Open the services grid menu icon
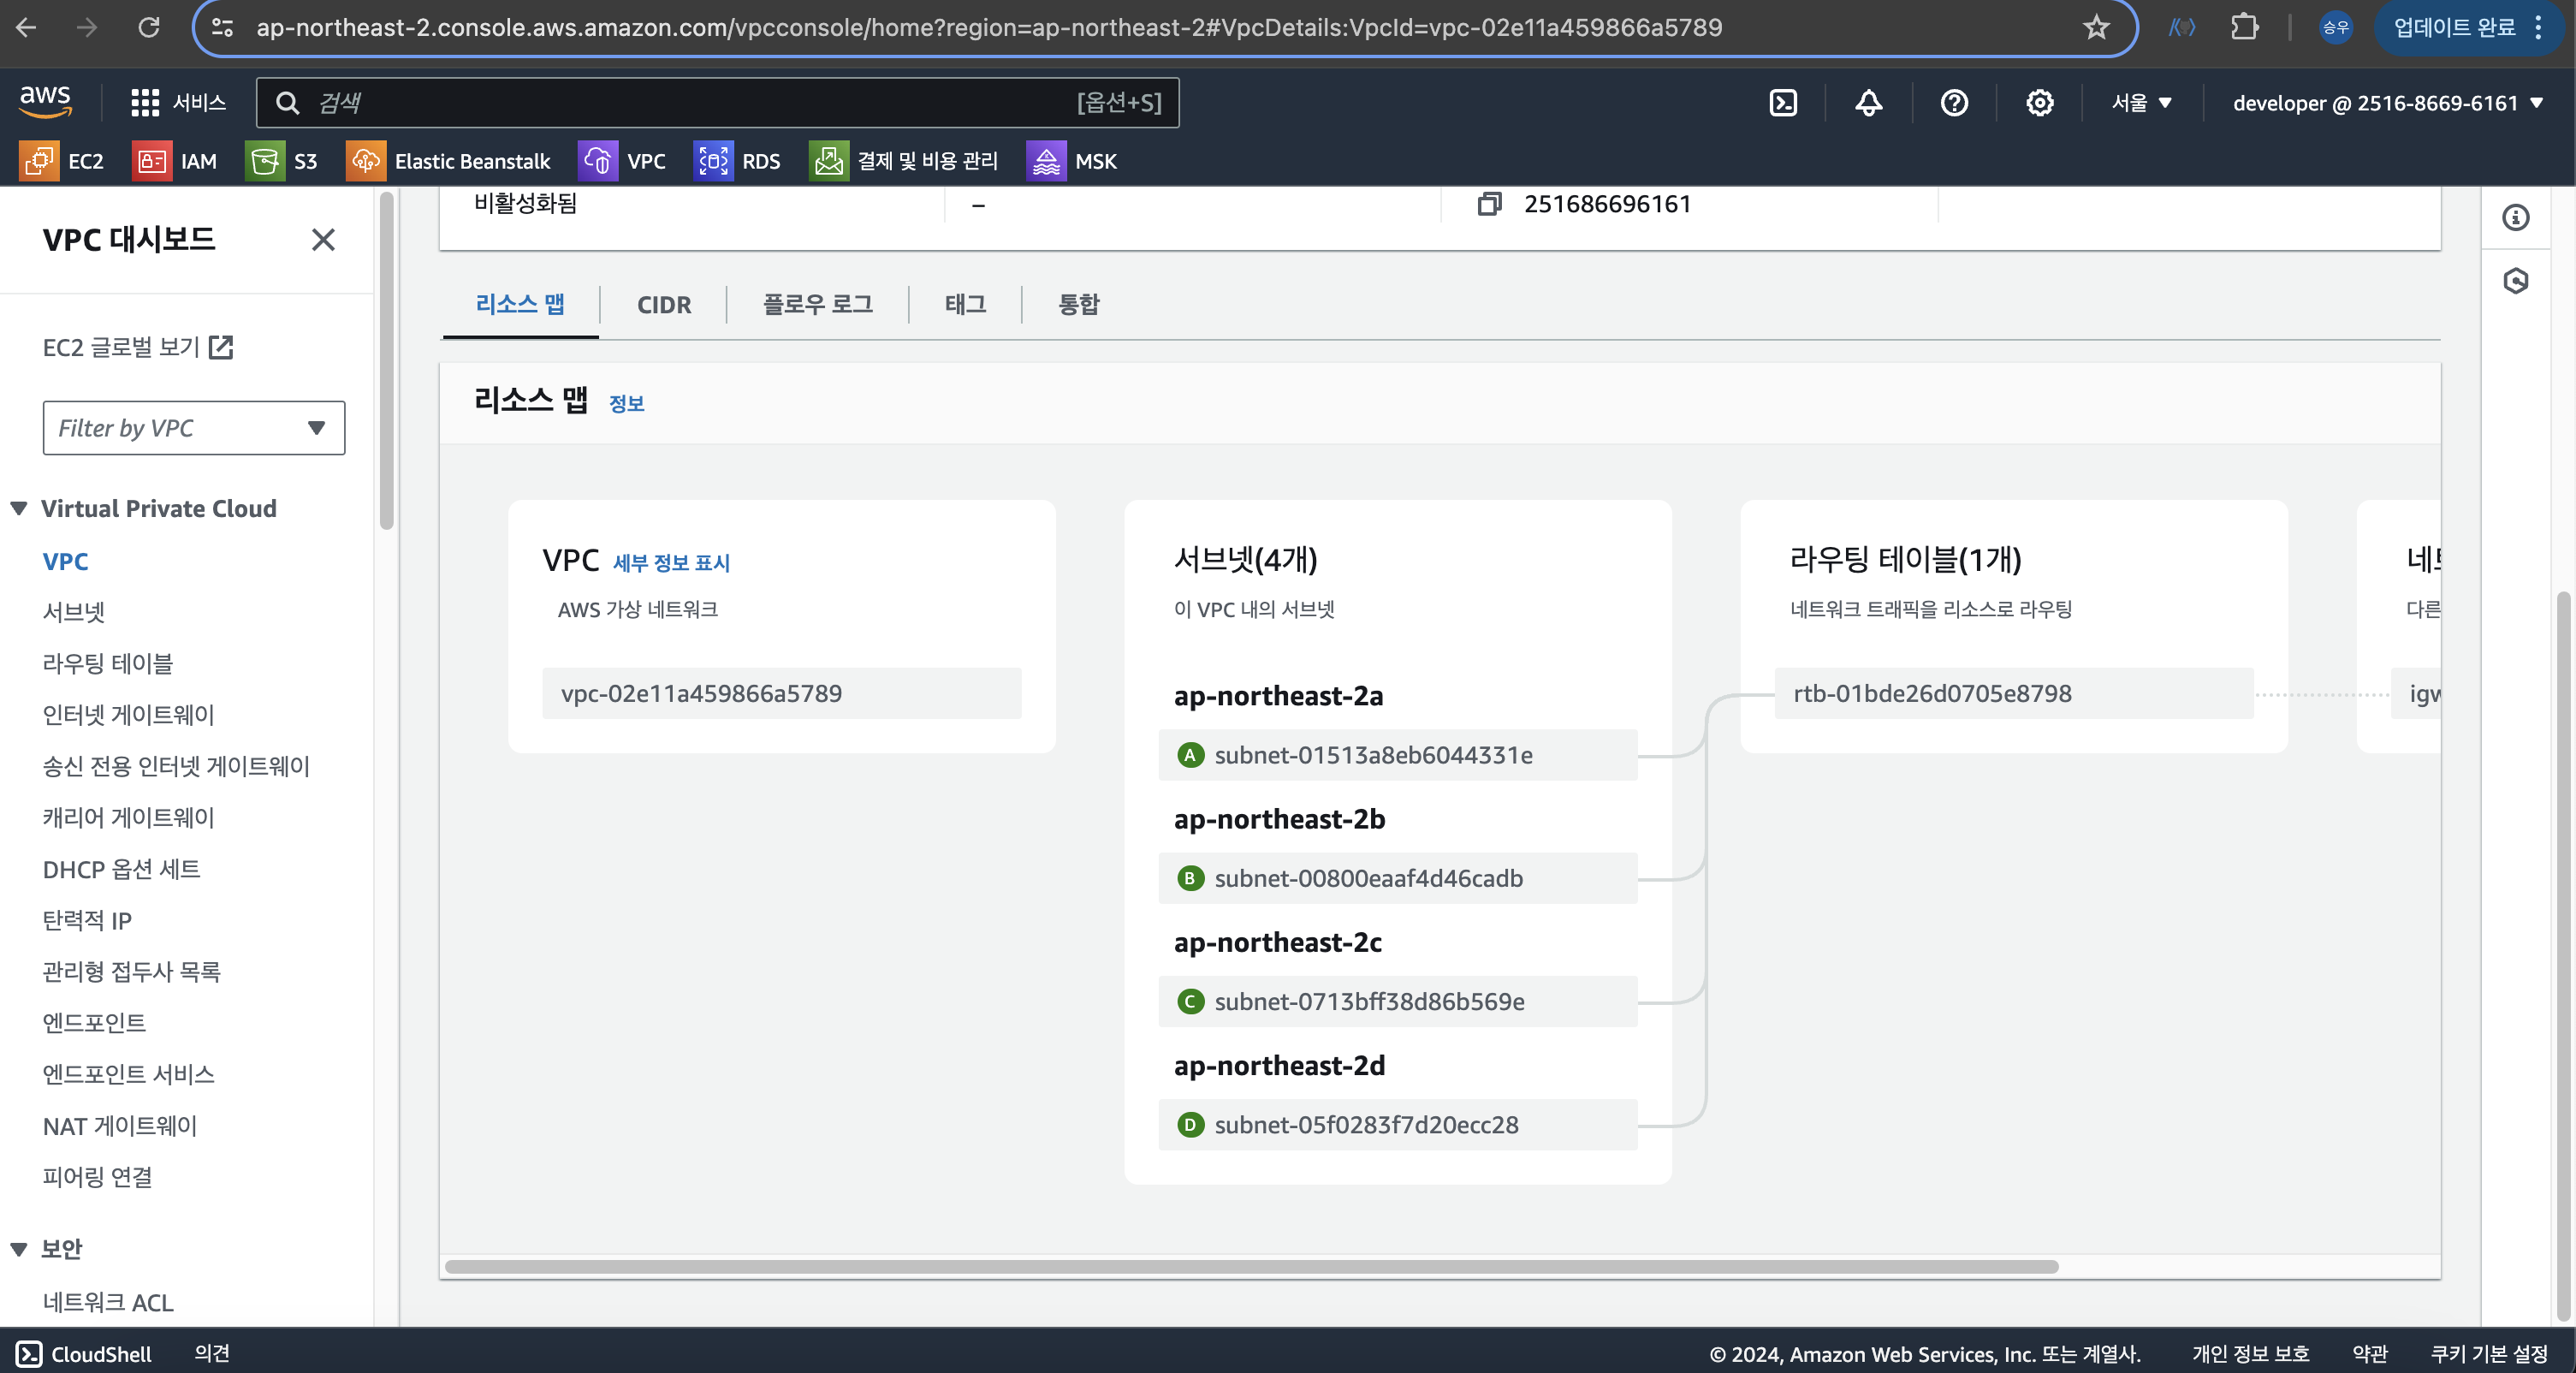This screenshot has width=2576, height=1373. click(145, 103)
